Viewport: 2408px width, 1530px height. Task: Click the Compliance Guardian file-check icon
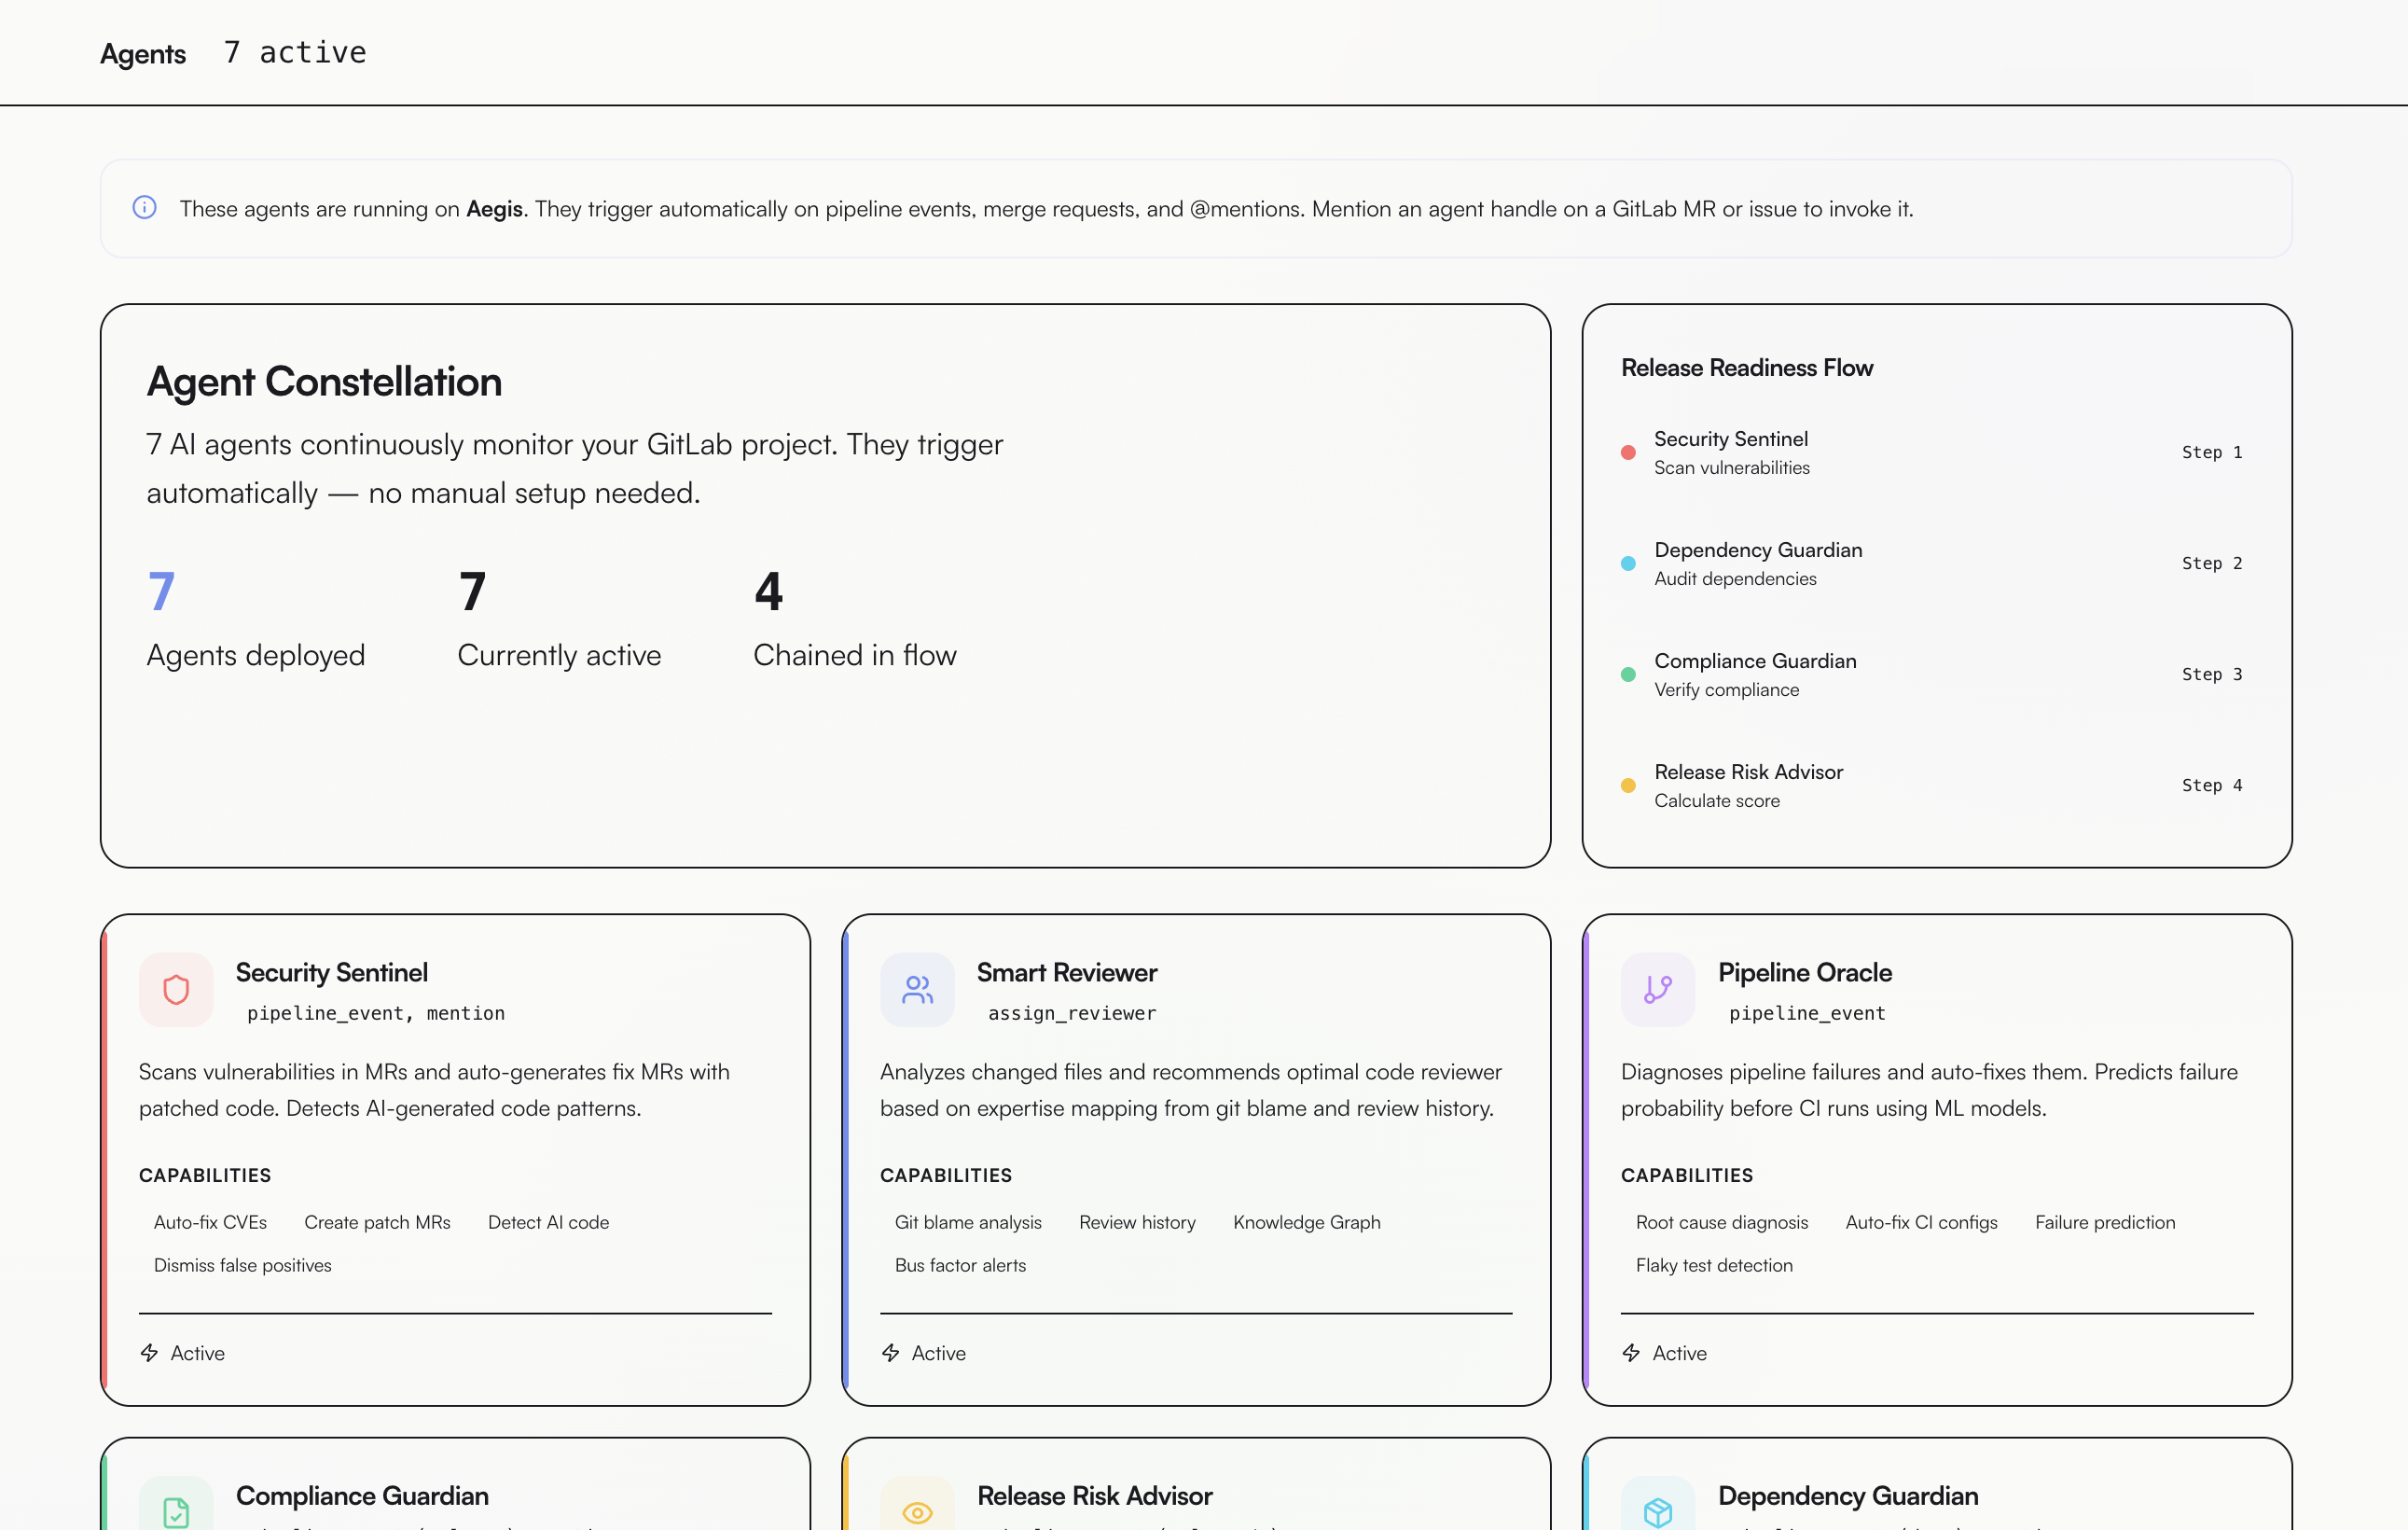pyautogui.click(x=176, y=1511)
